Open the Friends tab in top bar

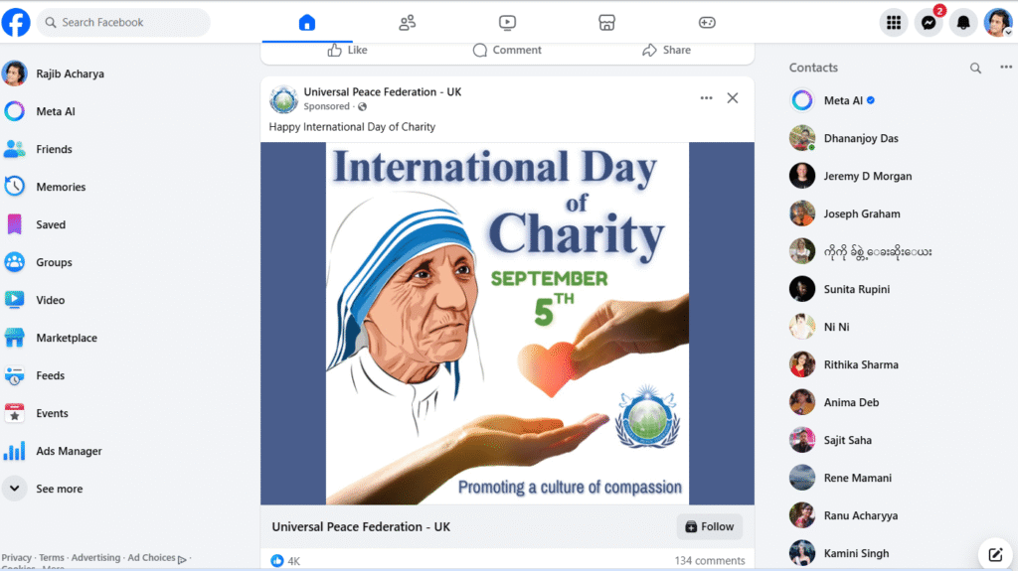[407, 23]
